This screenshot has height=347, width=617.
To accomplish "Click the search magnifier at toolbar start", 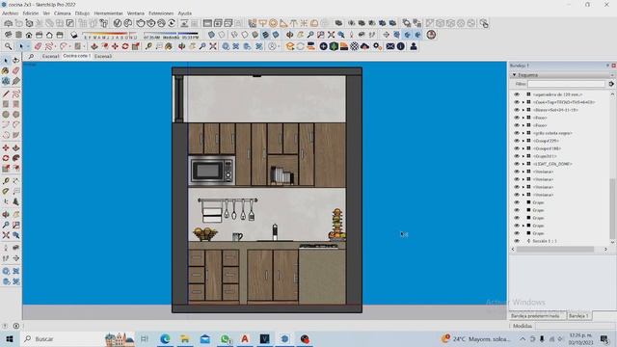I will pyautogui.click(x=9, y=46).
